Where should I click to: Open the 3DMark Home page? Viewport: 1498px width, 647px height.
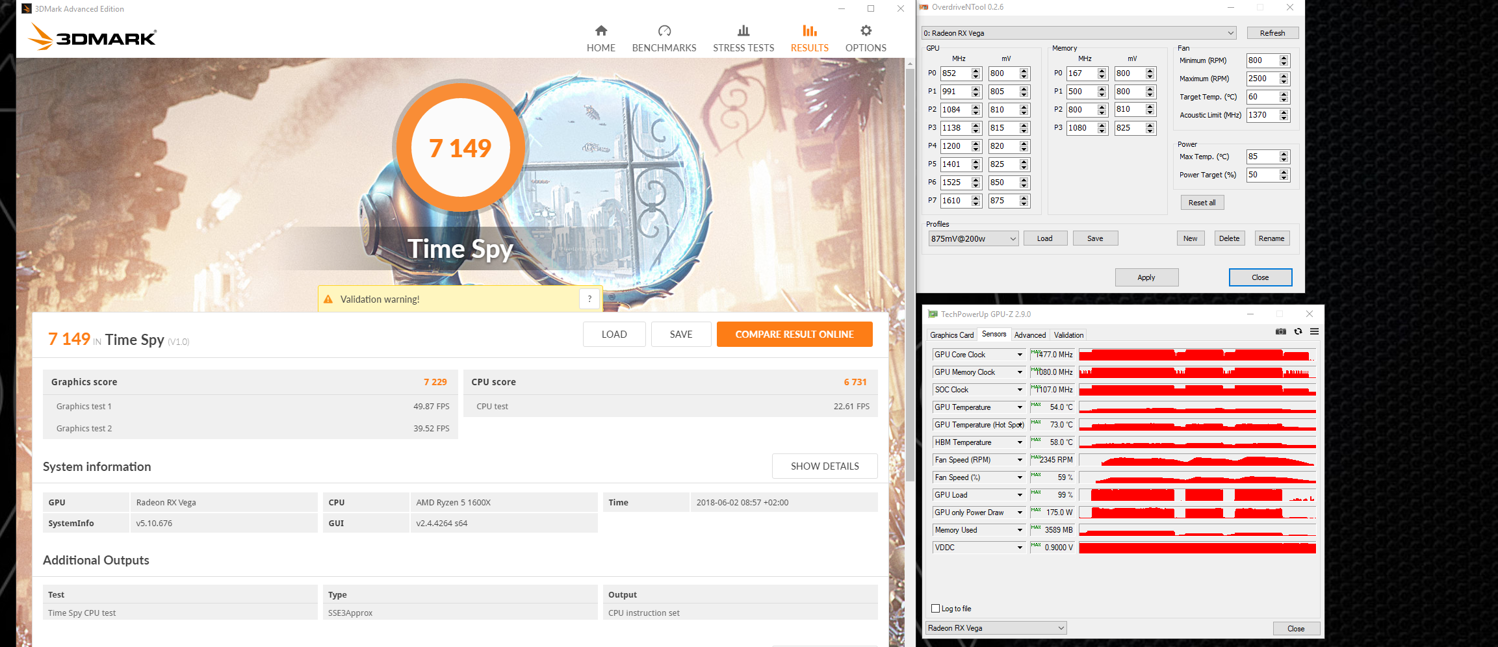point(600,39)
